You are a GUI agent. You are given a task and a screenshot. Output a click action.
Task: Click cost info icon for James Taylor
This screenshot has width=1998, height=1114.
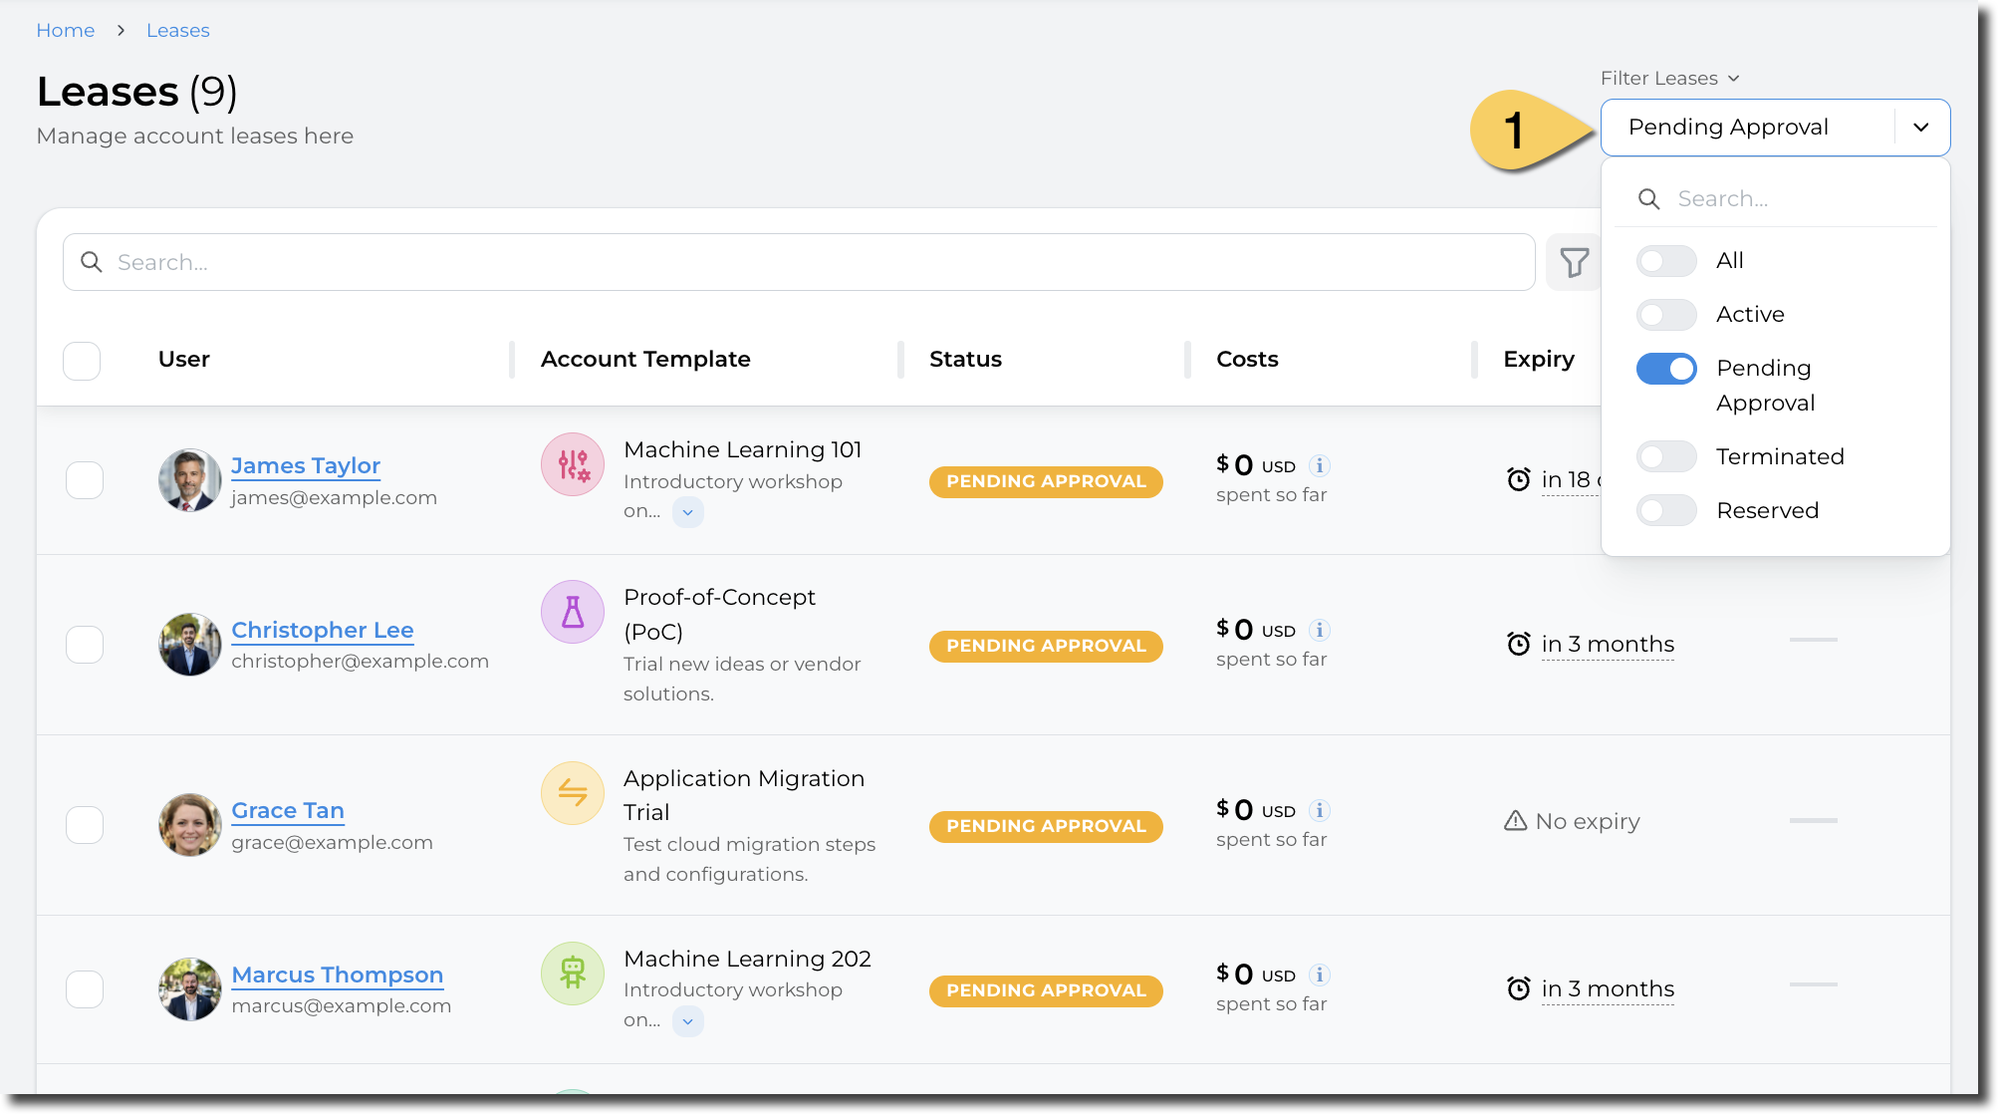tap(1320, 465)
